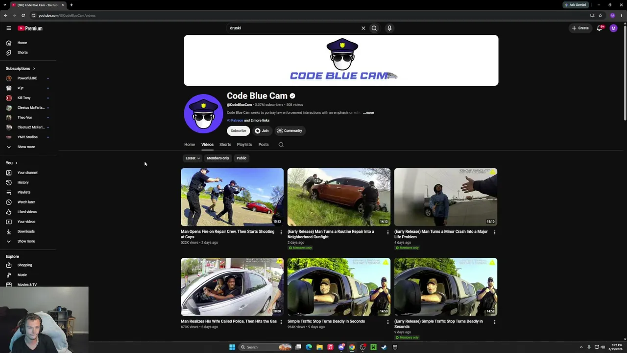Switch to the channel Home tab
This screenshot has height=353, width=627.
coord(190,145)
